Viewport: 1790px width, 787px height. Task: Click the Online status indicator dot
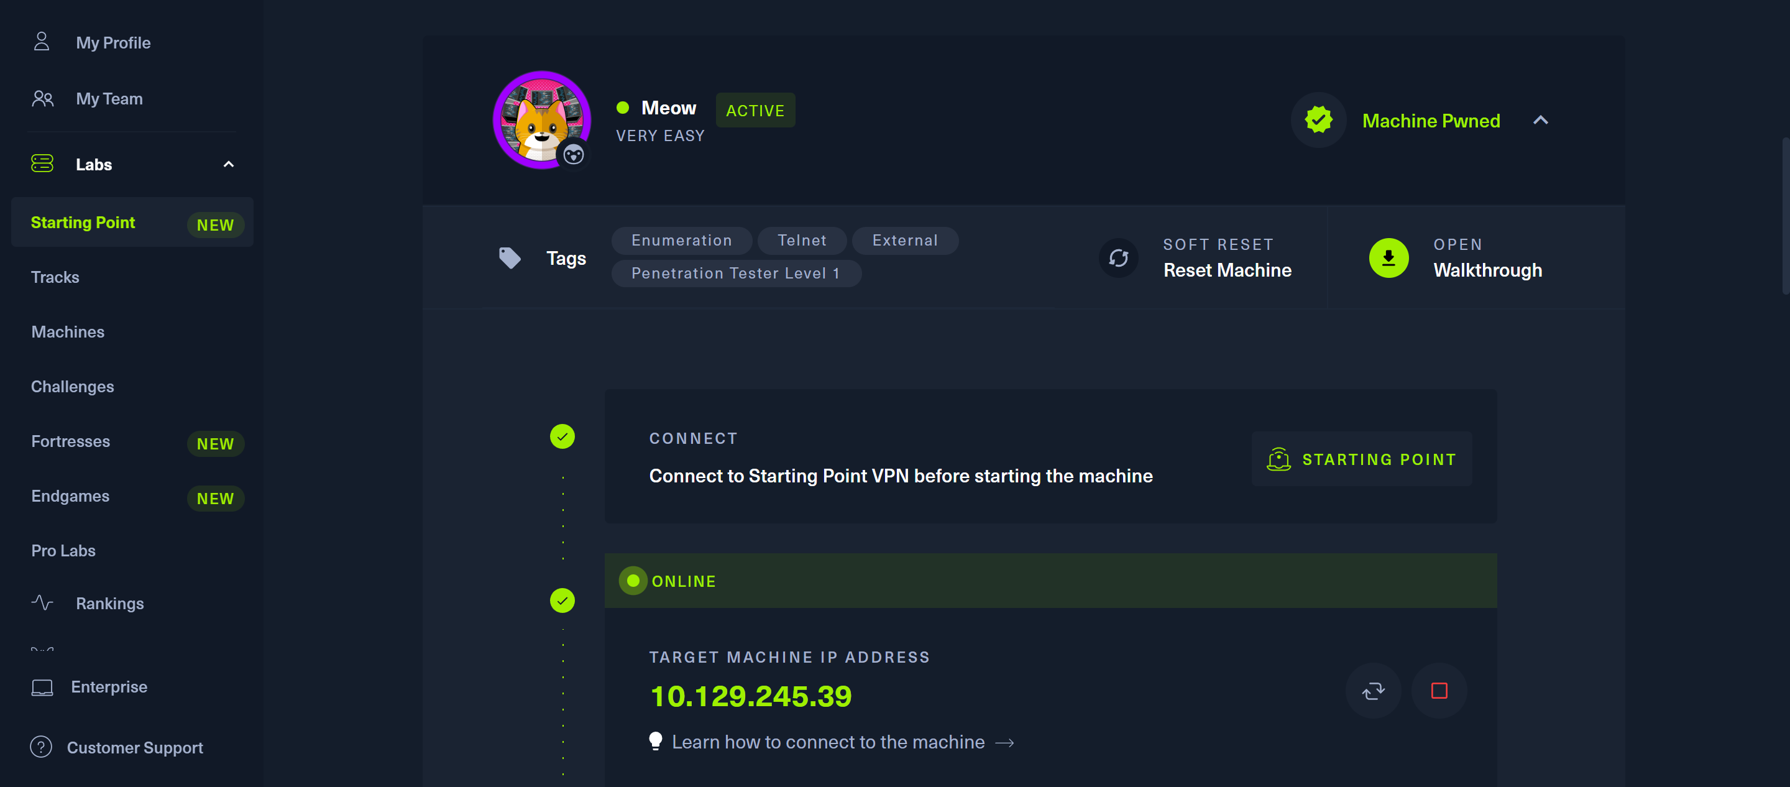pyautogui.click(x=633, y=581)
